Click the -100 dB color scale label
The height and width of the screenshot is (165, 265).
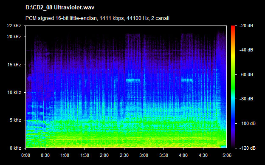click(x=248, y=124)
